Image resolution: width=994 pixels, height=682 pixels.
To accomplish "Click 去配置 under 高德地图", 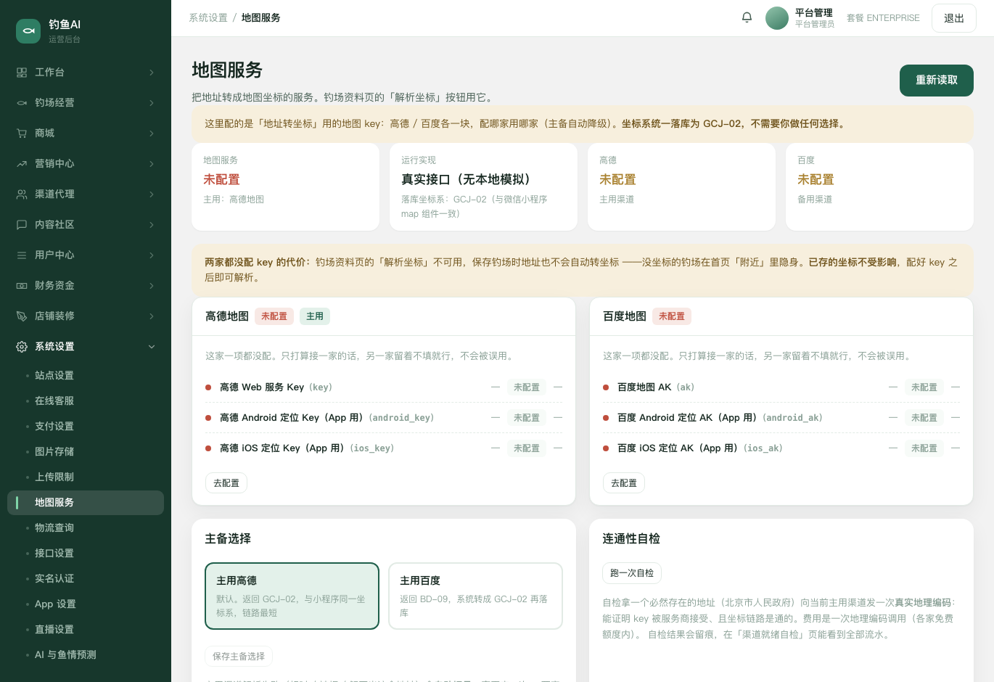I will 226,483.
